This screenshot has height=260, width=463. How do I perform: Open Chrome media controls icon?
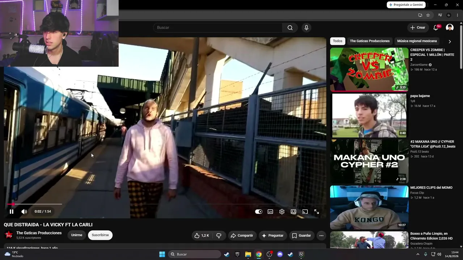click(x=440, y=15)
